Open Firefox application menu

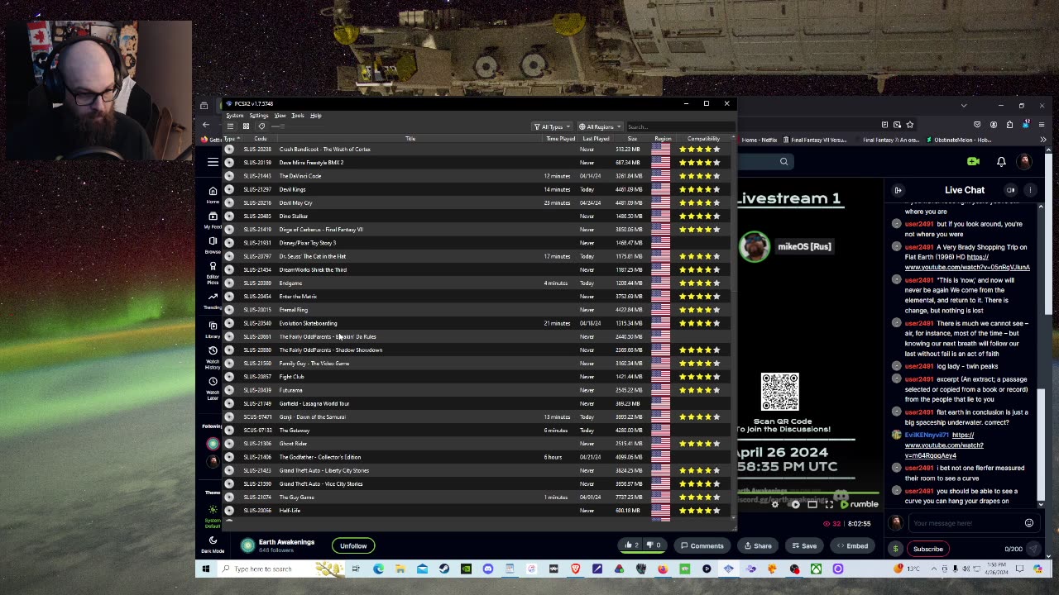1042,125
